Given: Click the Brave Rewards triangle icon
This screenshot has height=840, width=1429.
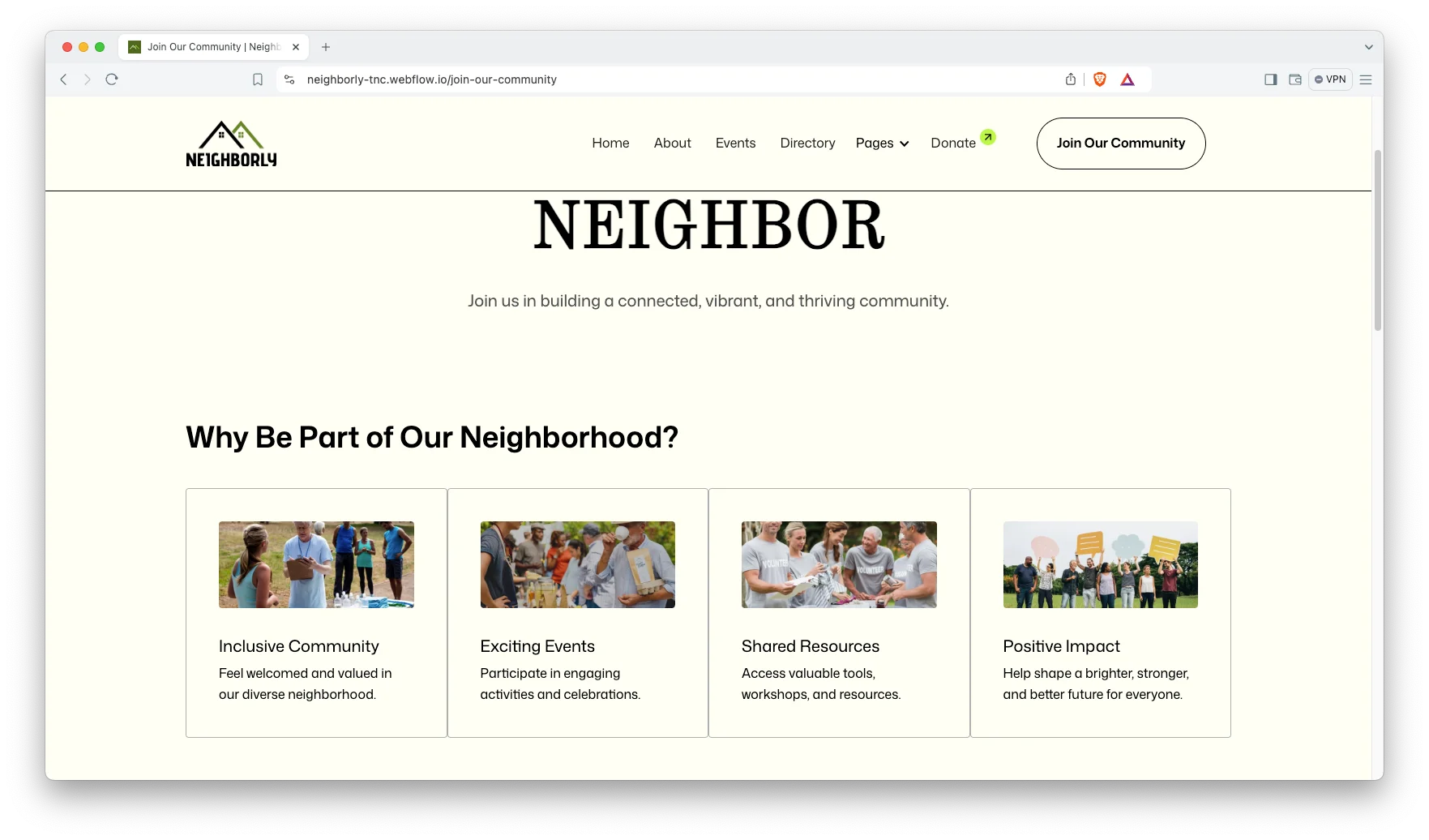Looking at the screenshot, I should [x=1127, y=79].
